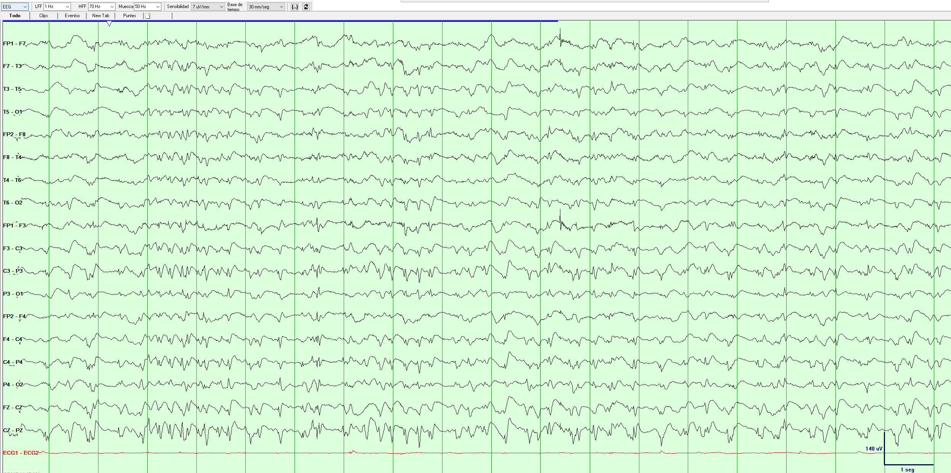This screenshot has width=951, height=473.
Task: Open the Base de tiempo 30 mm/seg dropdown
Action: coord(266,6)
